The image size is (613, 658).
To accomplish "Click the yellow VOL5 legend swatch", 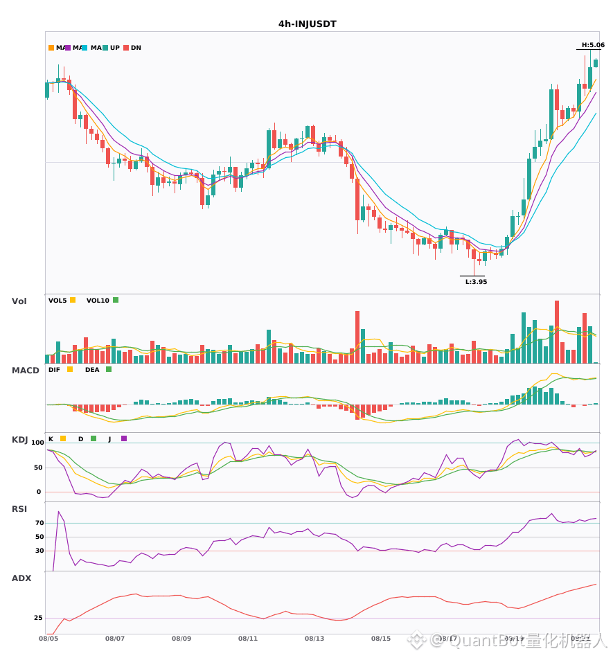I will coord(73,300).
